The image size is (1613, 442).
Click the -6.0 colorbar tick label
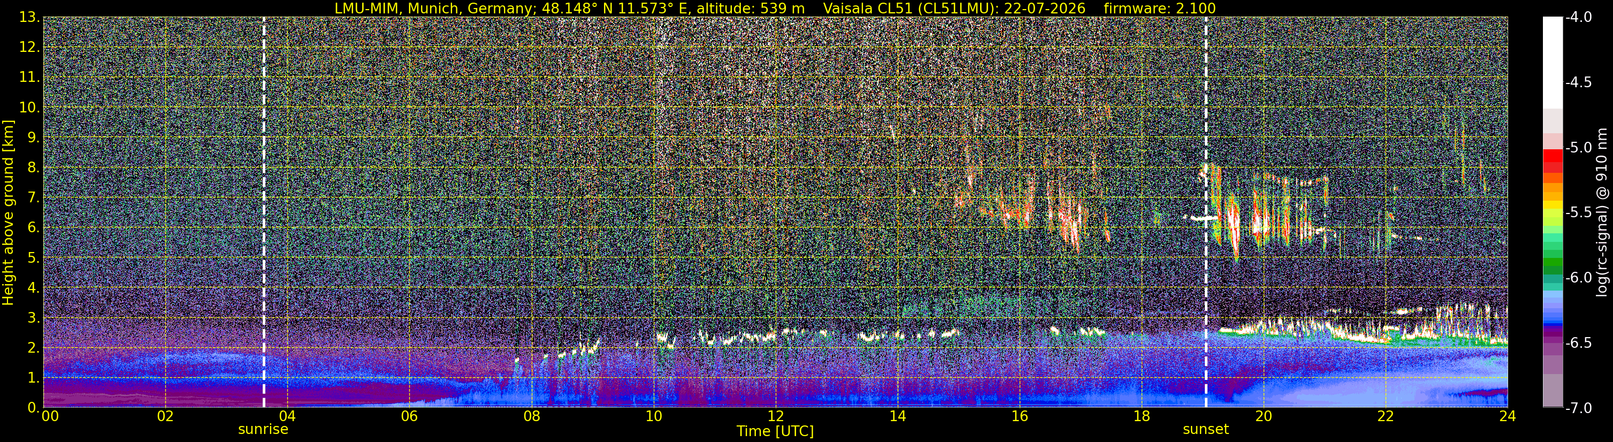click(1578, 277)
